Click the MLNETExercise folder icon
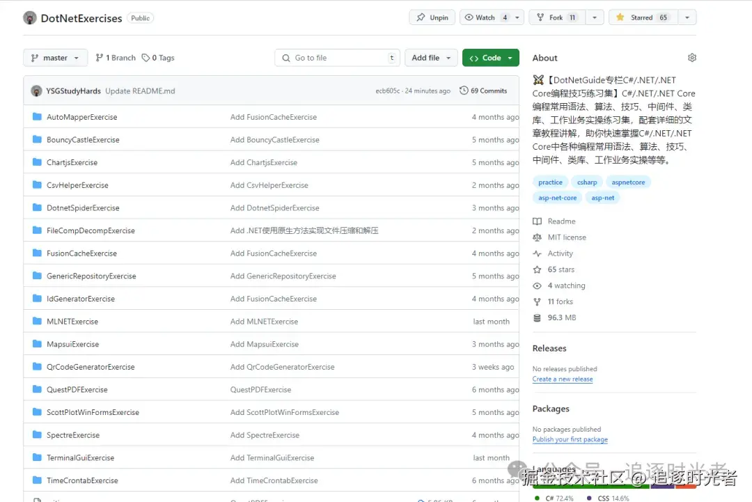The width and height of the screenshot is (752, 502). (37, 321)
